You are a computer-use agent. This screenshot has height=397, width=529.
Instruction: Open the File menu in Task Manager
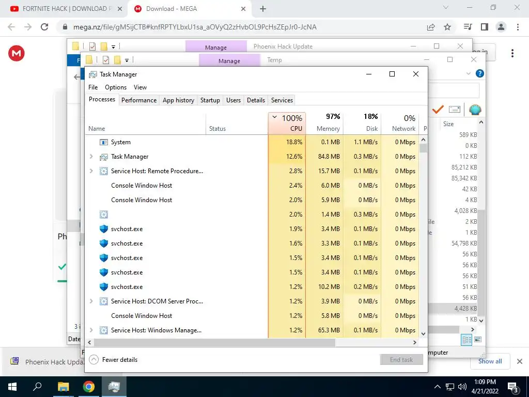point(93,87)
